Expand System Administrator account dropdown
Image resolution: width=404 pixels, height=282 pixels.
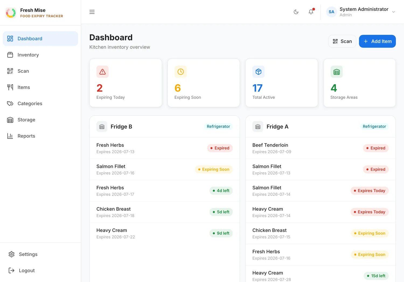[x=393, y=12]
